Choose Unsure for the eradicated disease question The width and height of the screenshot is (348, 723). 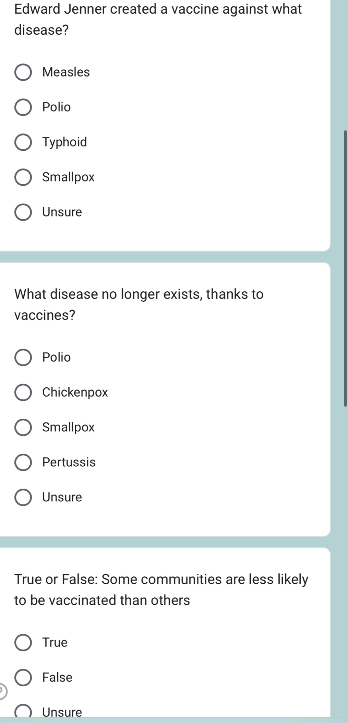tap(23, 498)
